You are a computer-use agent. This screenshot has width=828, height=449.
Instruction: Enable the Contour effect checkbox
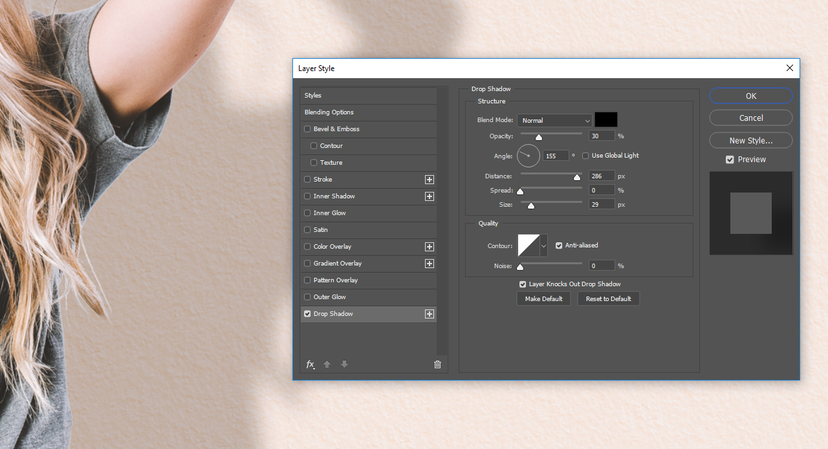pyautogui.click(x=314, y=146)
